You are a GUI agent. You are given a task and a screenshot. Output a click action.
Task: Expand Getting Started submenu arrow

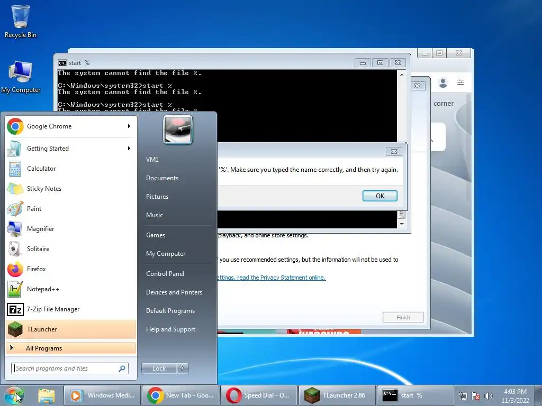click(x=129, y=149)
